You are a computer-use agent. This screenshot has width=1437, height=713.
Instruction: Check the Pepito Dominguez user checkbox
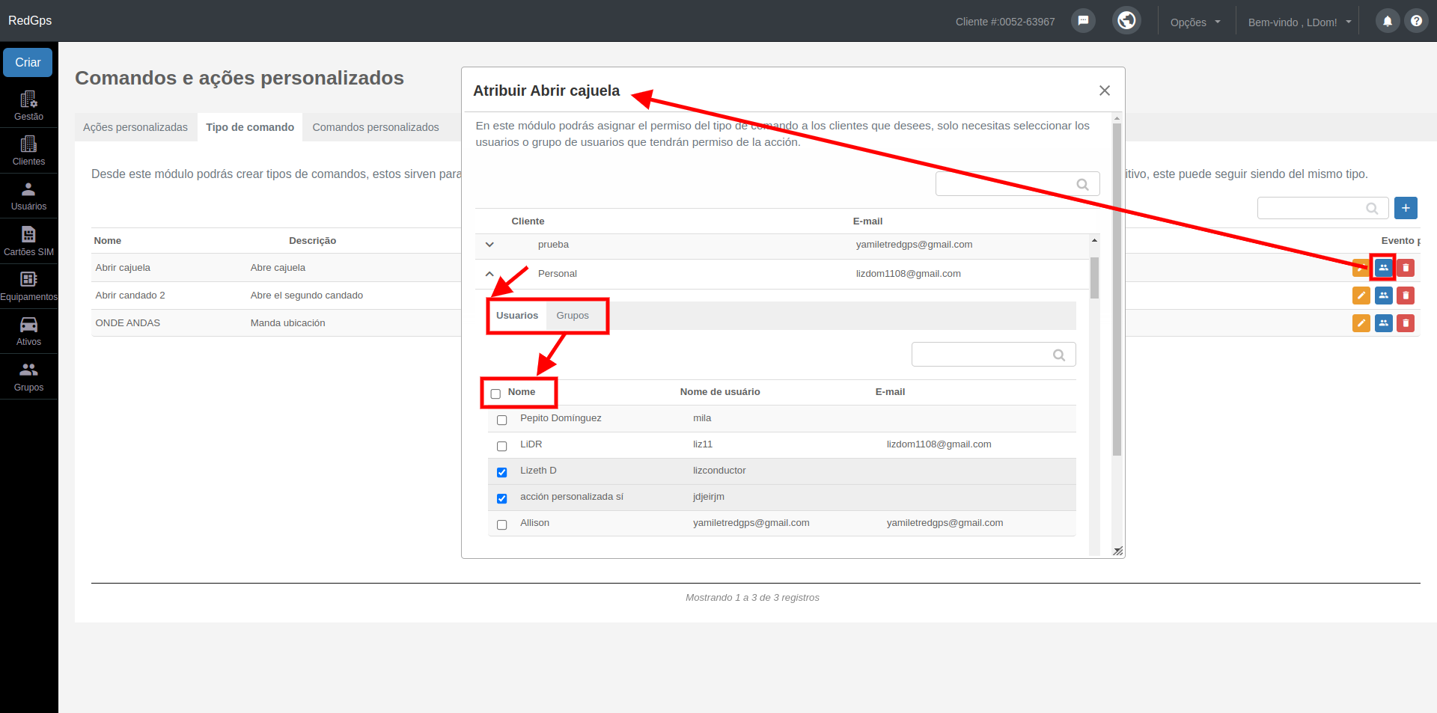pos(502,420)
